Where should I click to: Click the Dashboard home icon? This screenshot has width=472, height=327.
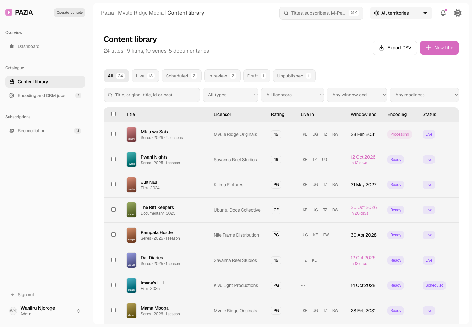click(x=12, y=46)
